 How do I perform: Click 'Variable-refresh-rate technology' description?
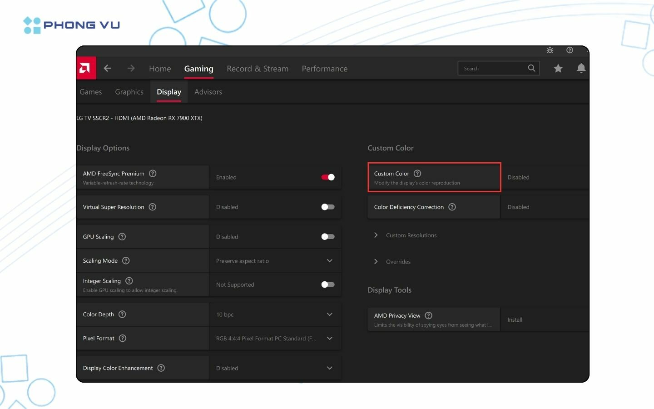coord(118,183)
